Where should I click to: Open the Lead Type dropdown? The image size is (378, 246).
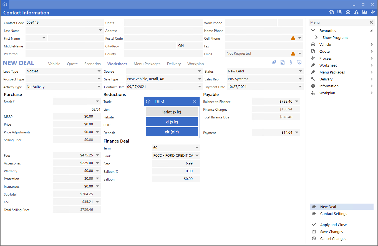click(99, 71)
